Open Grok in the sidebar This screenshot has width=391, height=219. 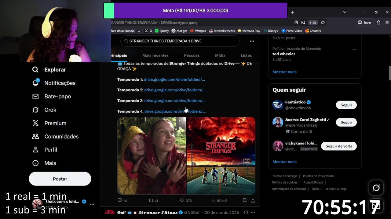click(x=44, y=110)
